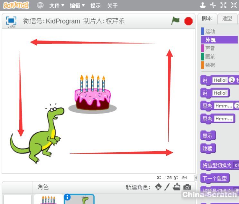Open the globe language selector
This screenshot has height=204, width=239.
click(40, 5)
